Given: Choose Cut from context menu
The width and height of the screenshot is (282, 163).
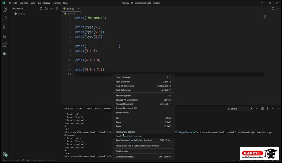Looking at the screenshot, I should click(x=143, y=118).
